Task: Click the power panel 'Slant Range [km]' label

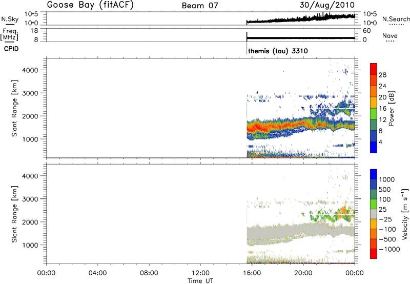Action: 14,108
